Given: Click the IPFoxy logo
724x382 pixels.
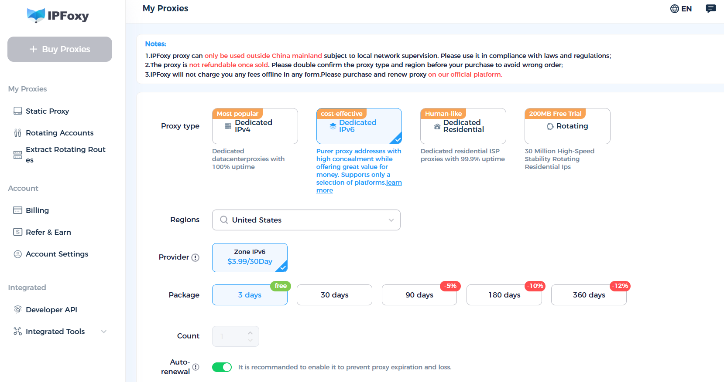Looking at the screenshot, I should click(58, 16).
